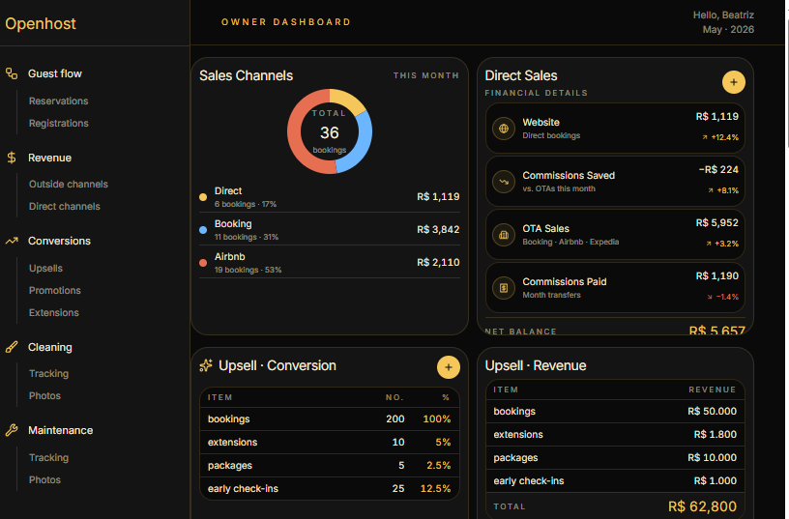The width and height of the screenshot is (789, 519).
Task: Select the Maintenance section heading
Action: click(x=60, y=430)
